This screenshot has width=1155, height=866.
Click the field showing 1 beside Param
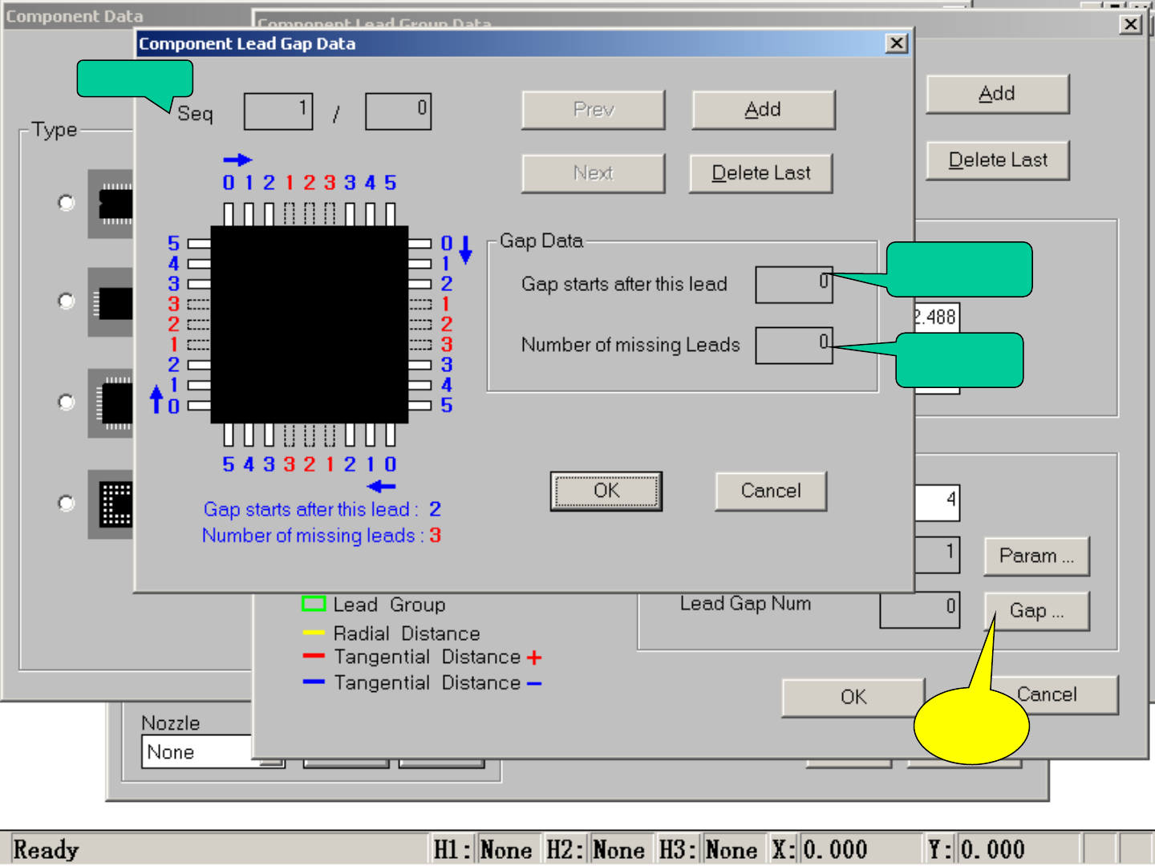(937, 554)
